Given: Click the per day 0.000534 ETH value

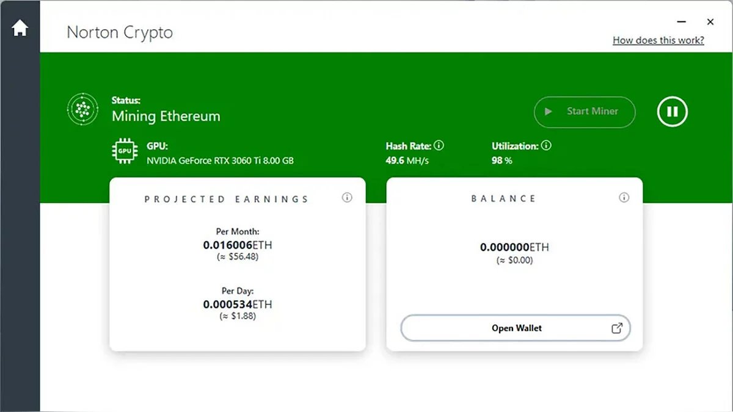Looking at the screenshot, I should pyautogui.click(x=238, y=304).
